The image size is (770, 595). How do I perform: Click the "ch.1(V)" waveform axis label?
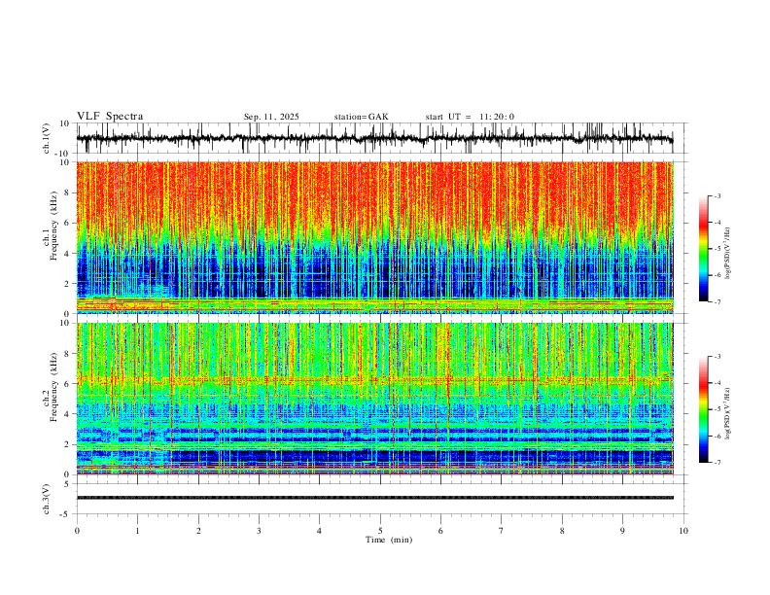pos(47,138)
